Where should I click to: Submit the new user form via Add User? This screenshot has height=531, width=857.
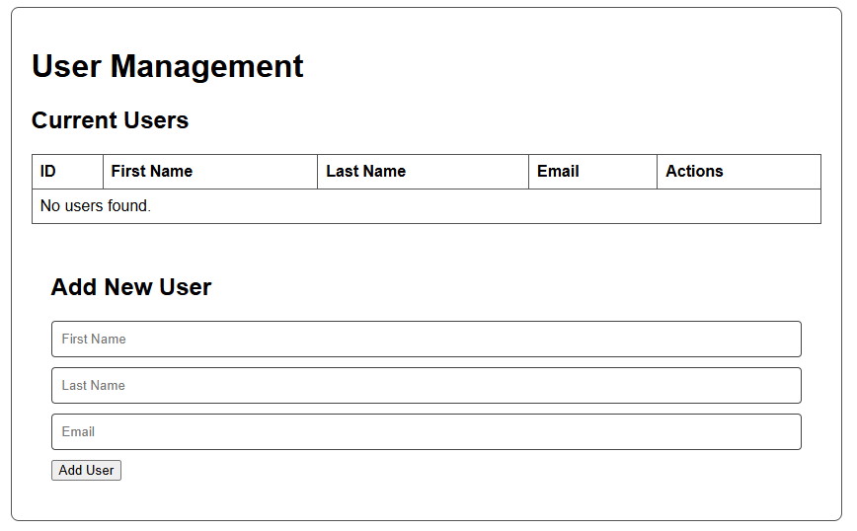(86, 471)
